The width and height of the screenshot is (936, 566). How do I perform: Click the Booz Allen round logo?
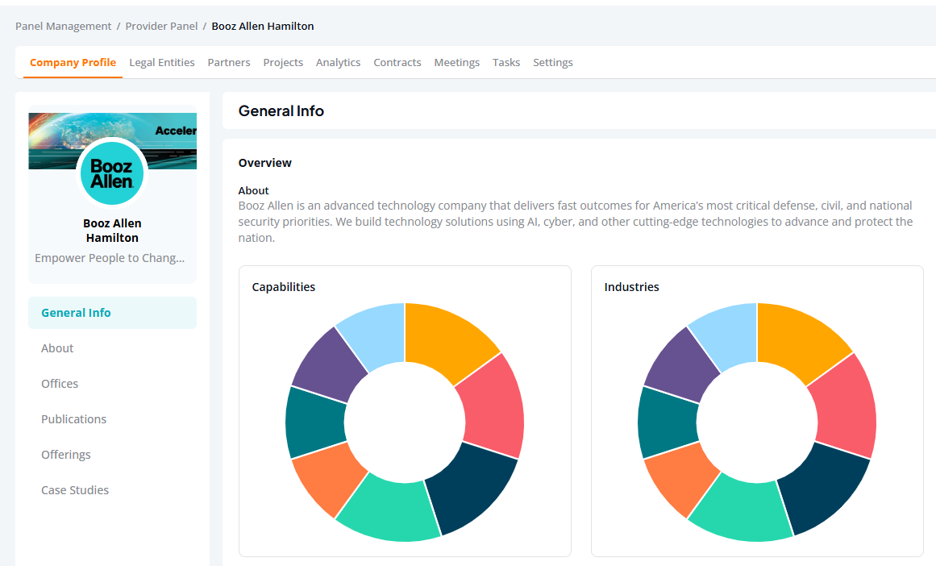pos(112,173)
